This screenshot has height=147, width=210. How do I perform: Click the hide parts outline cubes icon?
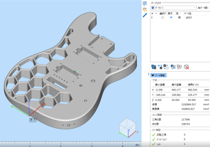point(179,67)
